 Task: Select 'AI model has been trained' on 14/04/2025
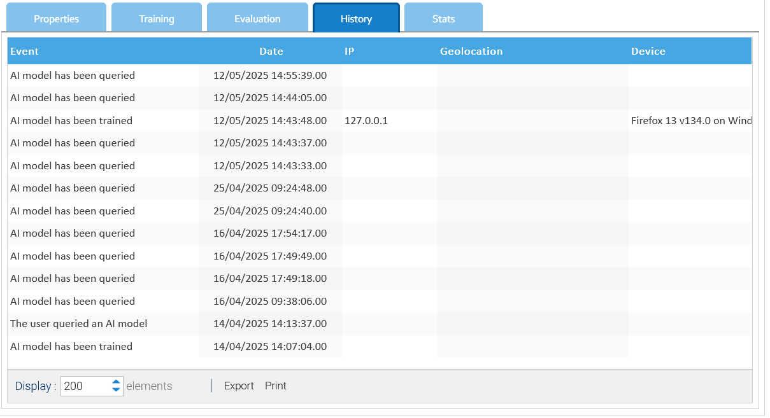71,347
